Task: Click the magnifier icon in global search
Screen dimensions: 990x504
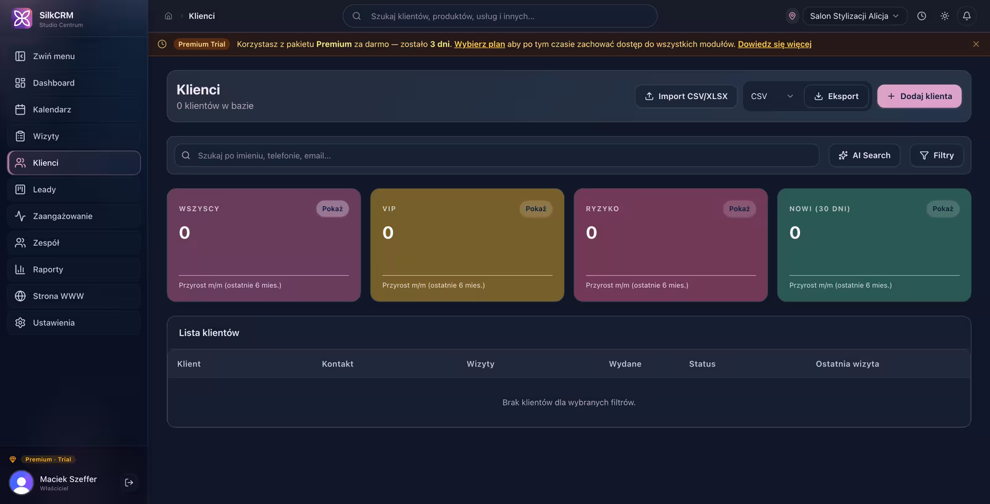Action: tap(356, 16)
